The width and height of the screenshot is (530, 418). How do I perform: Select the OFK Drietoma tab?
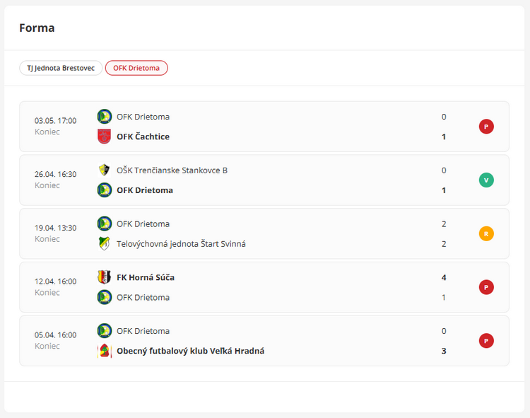pyautogui.click(x=136, y=68)
